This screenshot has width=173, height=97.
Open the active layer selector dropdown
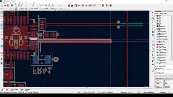(x=95, y=5)
